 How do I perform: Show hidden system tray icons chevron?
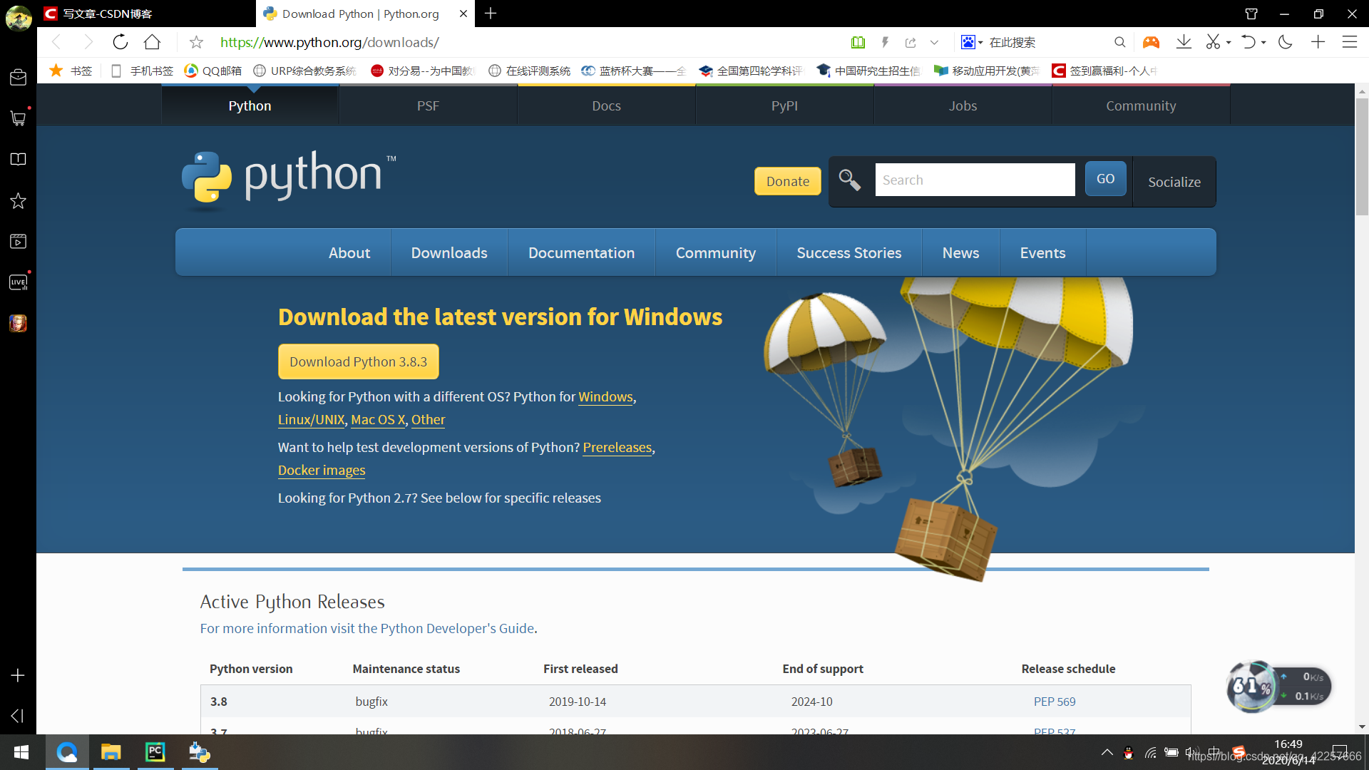pyautogui.click(x=1107, y=751)
